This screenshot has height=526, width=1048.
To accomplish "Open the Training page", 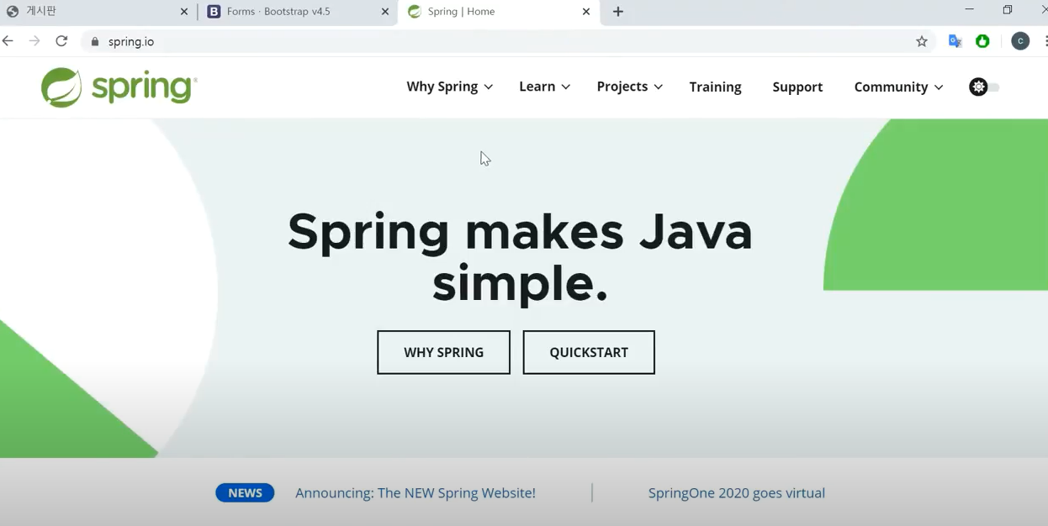I will (715, 87).
